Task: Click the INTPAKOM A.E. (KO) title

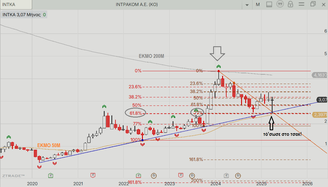Action: pyautogui.click(x=137, y=5)
